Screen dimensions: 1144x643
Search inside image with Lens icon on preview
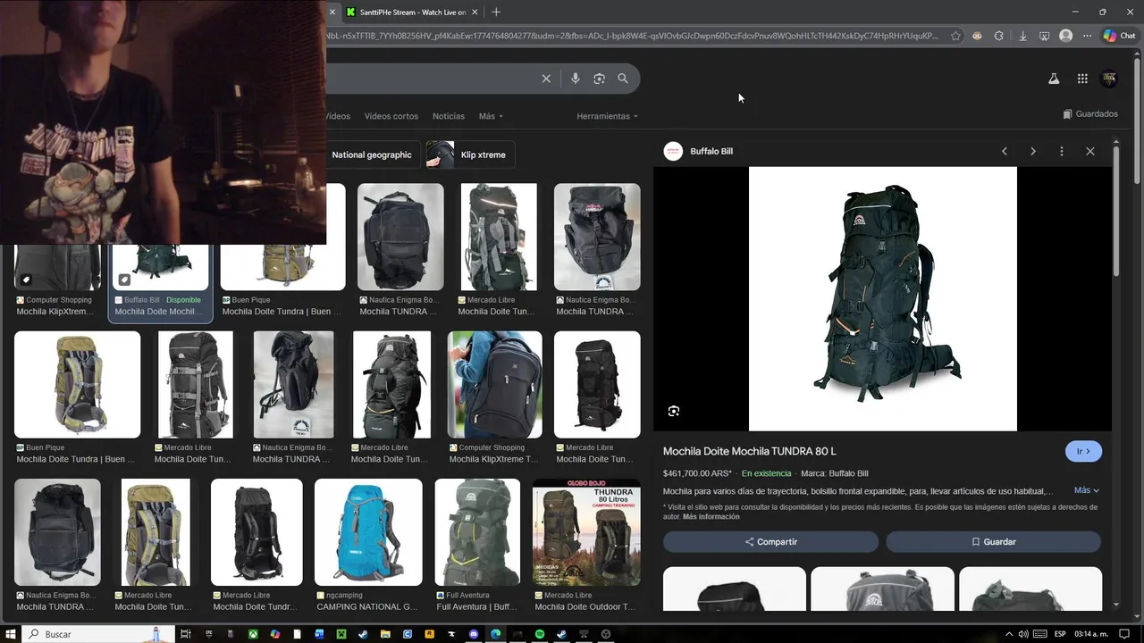pyautogui.click(x=674, y=411)
